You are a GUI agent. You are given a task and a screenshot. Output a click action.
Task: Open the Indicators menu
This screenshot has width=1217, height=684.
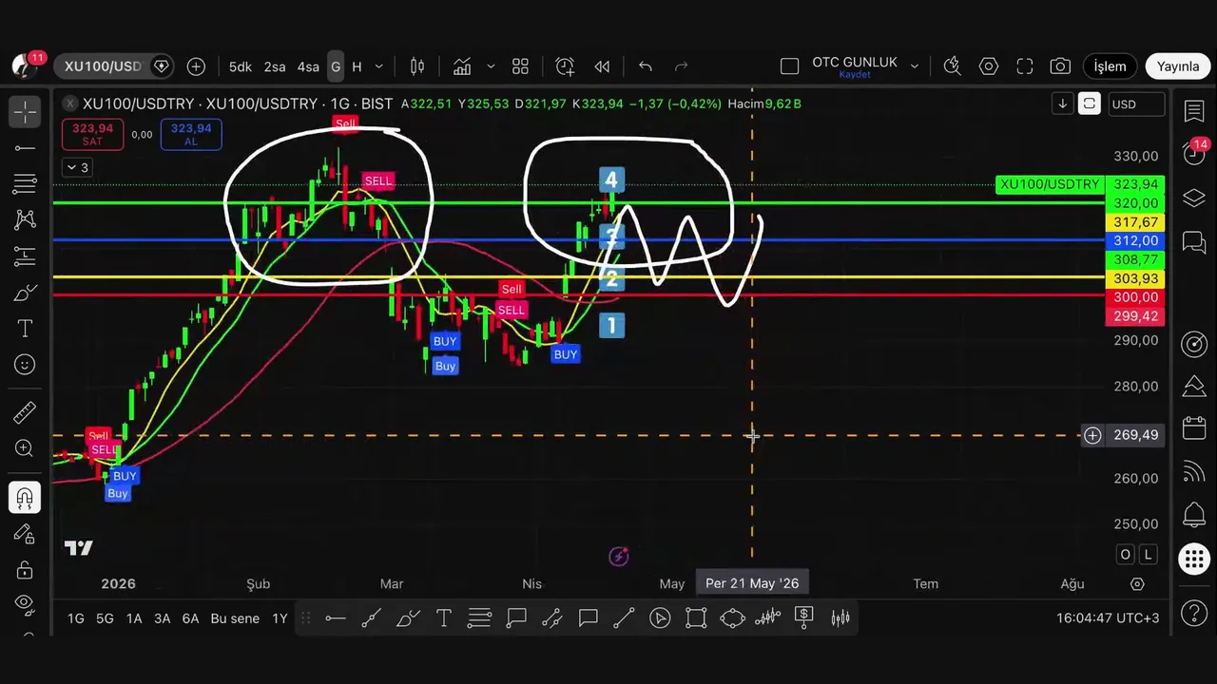(x=462, y=66)
